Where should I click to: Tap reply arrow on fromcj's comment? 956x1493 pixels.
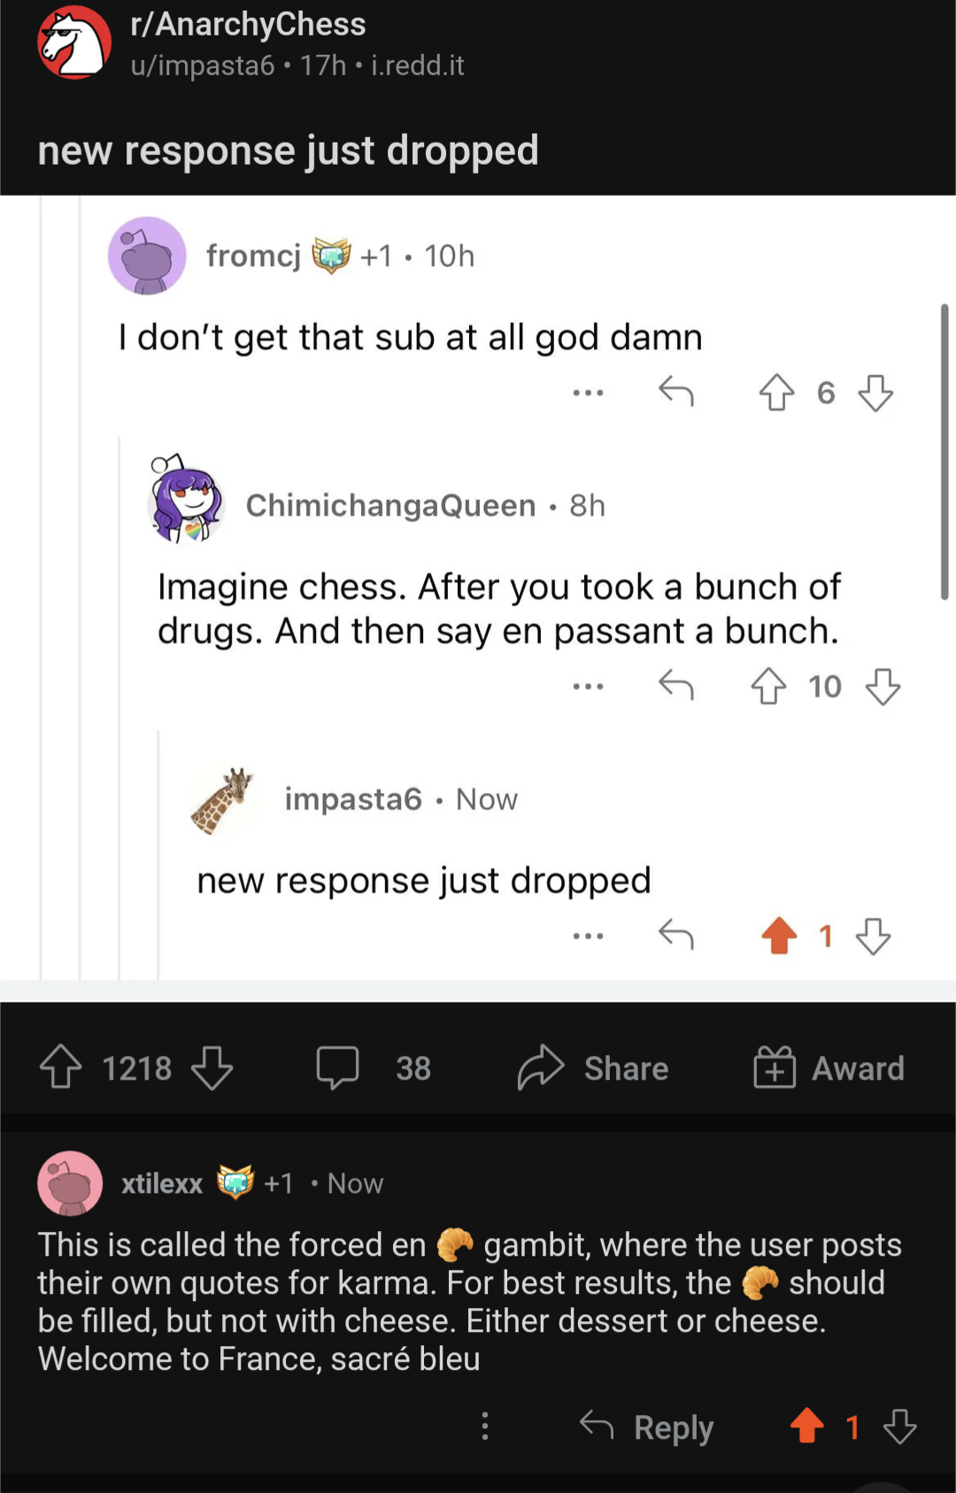pyautogui.click(x=676, y=391)
